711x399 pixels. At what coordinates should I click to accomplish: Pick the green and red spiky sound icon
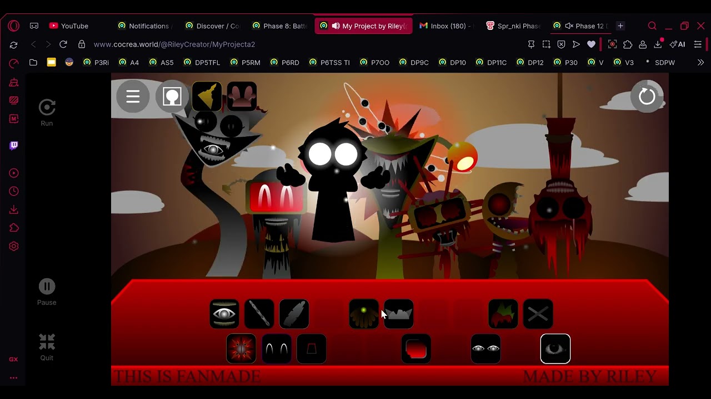point(503,314)
